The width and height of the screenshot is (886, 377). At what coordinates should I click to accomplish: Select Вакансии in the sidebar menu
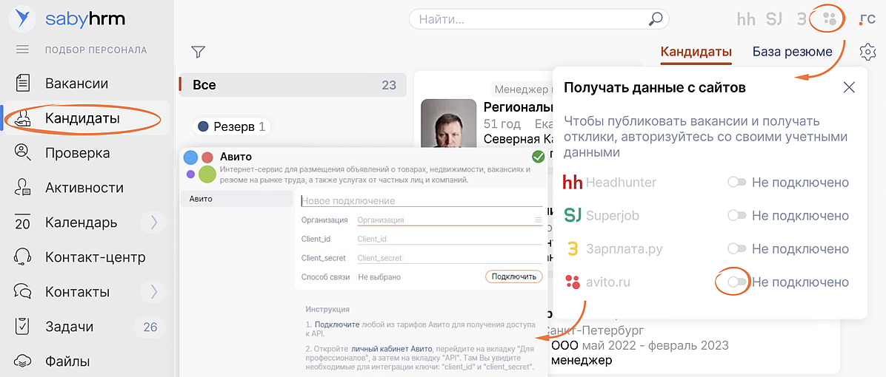pyautogui.click(x=76, y=84)
